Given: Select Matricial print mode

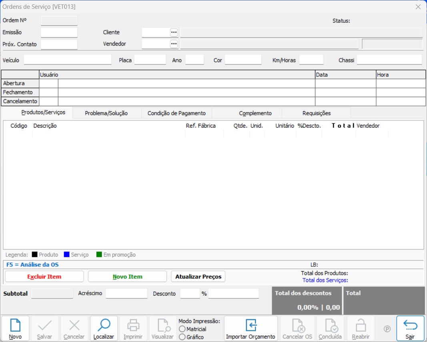Looking at the screenshot, I should coord(182,329).
